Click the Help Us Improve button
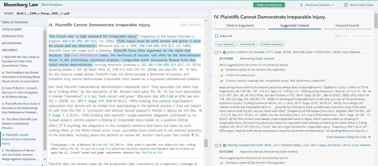 point(269,5)
